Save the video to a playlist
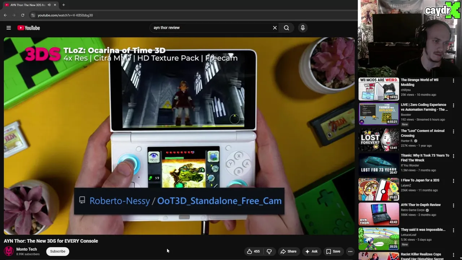This screenshot has width=462, height=260. coord(333,251)
